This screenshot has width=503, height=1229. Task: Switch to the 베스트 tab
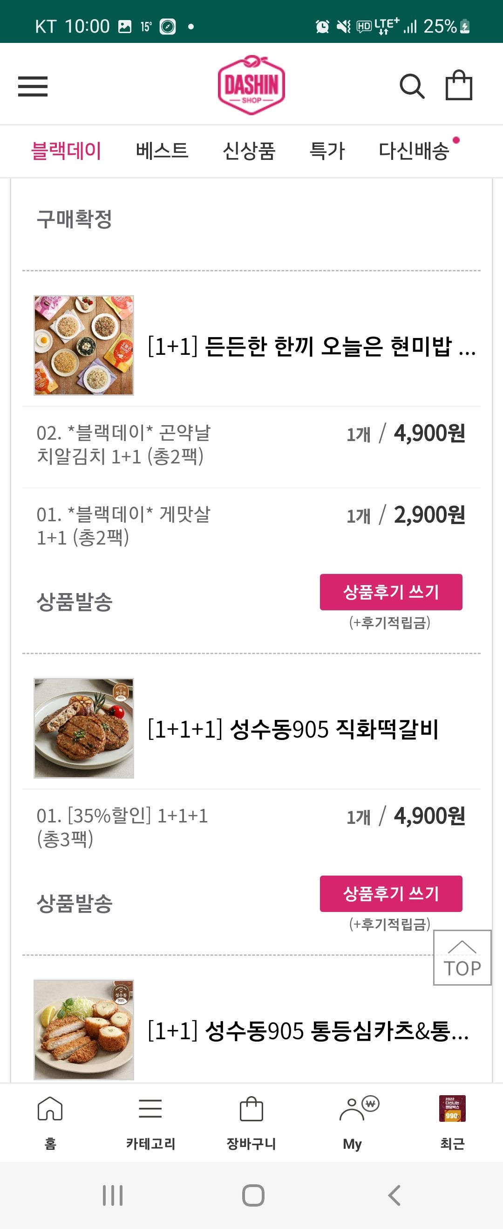pyautogui.click(x=162, y=151)
